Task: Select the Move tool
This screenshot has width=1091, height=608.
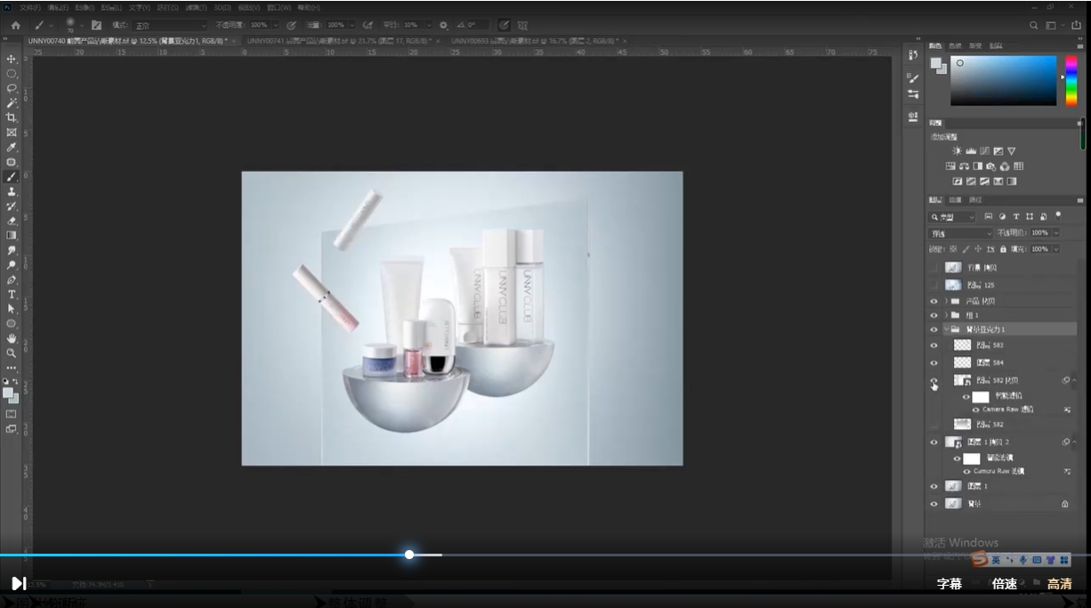Action: point(12,59)
